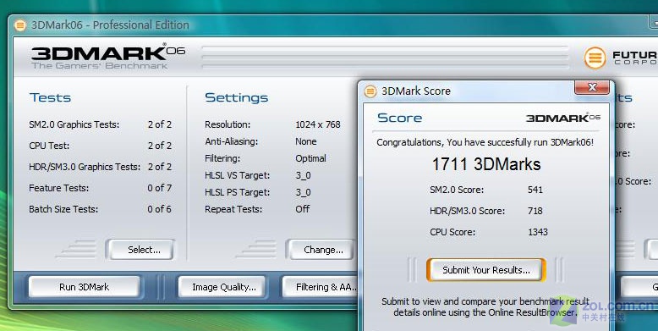Click the Repeat Tests value "Off"
658x331 pixels.
pos(302,209)
